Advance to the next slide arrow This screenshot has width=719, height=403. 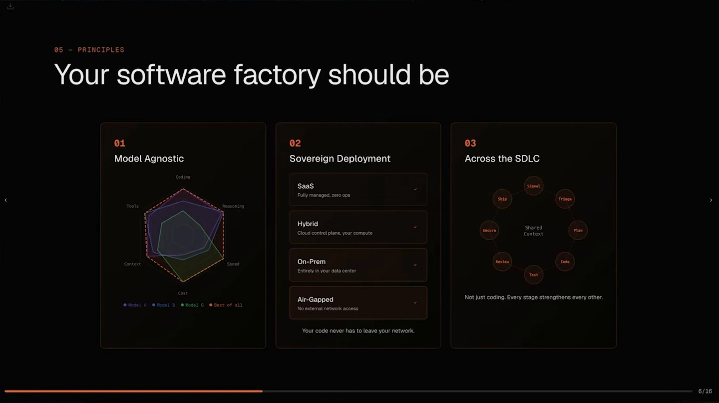tap(711, 200)
